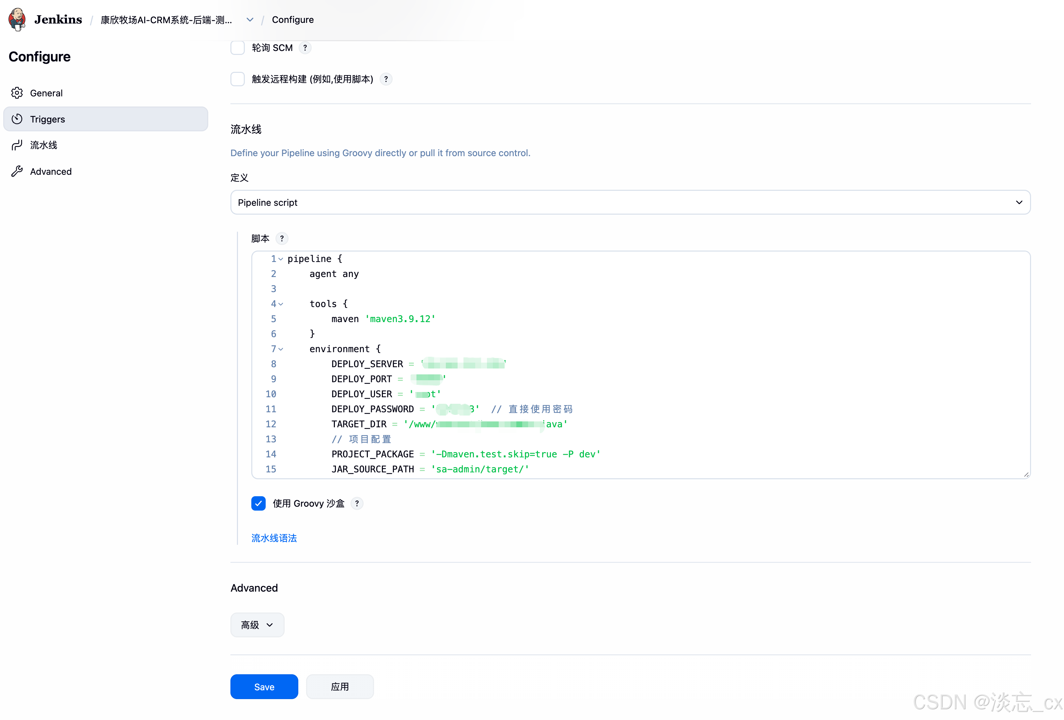Enable the 轮询 SCM checkbox

pyautogui.click(x=238, y=48)
